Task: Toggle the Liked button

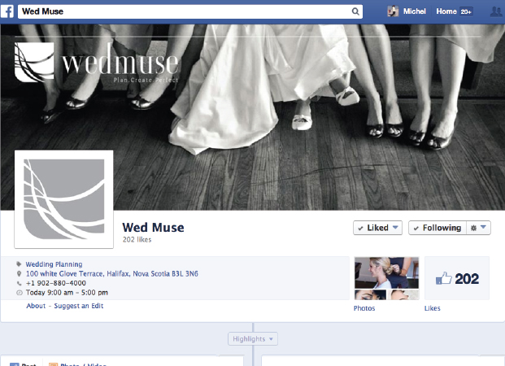Action: pos(377,228)
